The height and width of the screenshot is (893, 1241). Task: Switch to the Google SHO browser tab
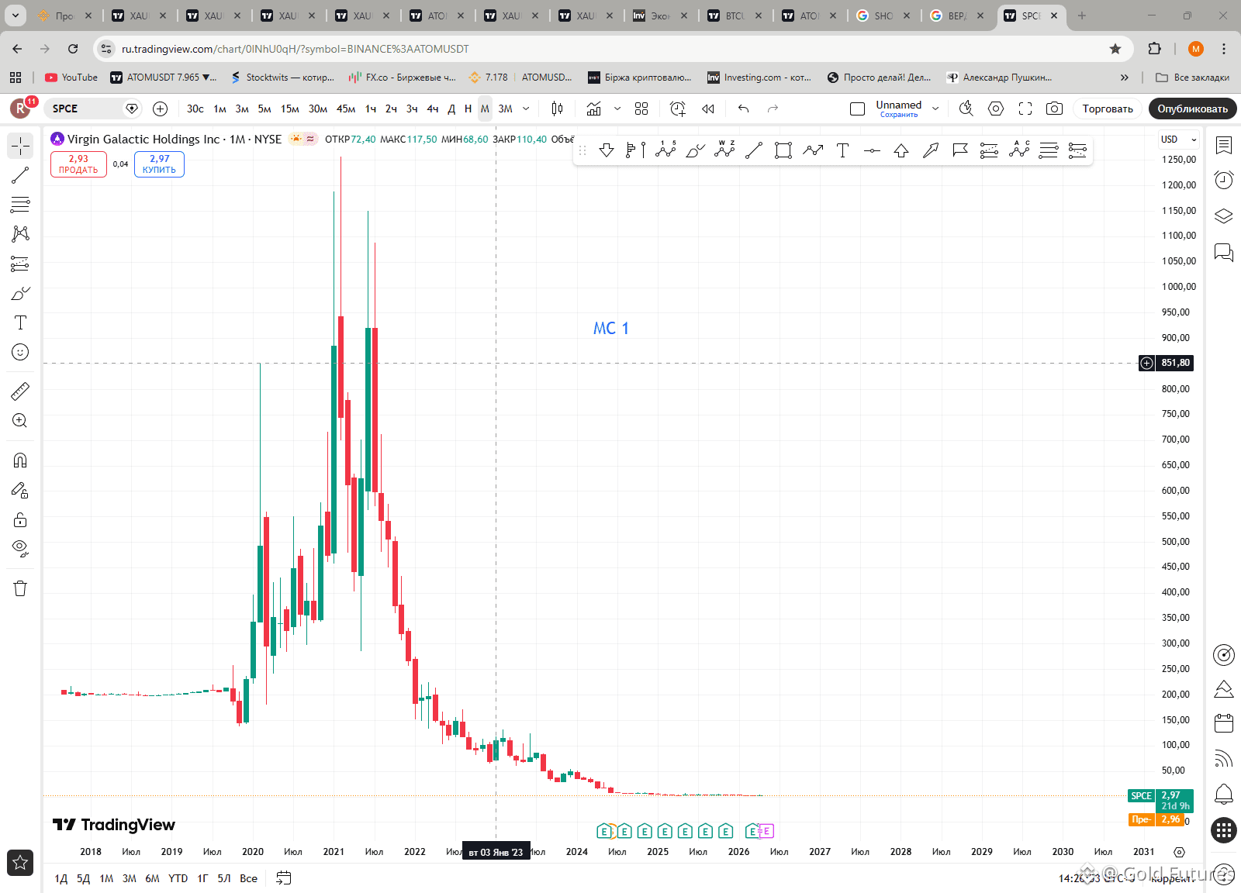pos(883,16)
